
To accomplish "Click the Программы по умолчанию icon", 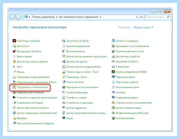I will (64, 87).
